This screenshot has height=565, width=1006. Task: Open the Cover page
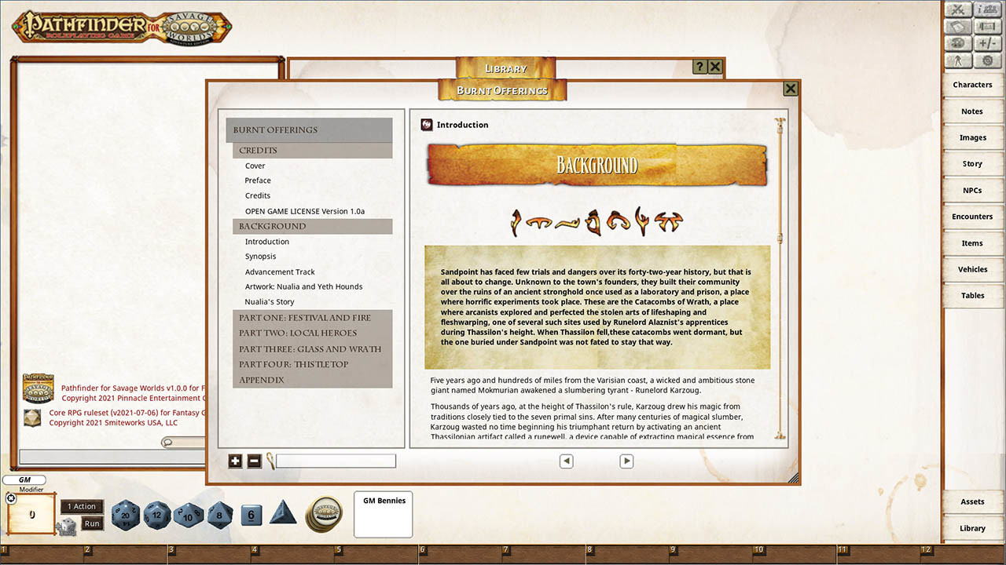coord(255,166)
